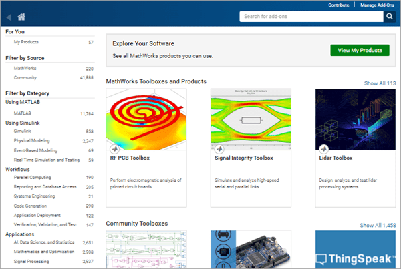Click the MathWorks badge on Lidar Toolbox
The image size is (401, 269).
pos(323,148)
